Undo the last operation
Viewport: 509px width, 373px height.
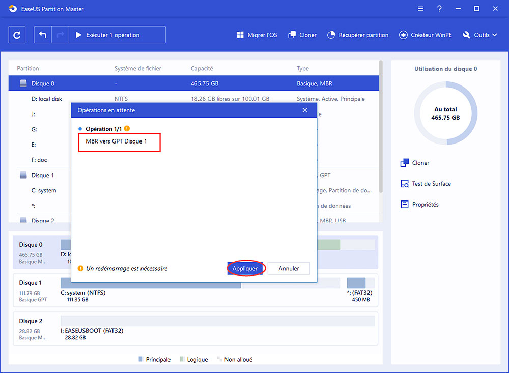click(x=43, y=35)
